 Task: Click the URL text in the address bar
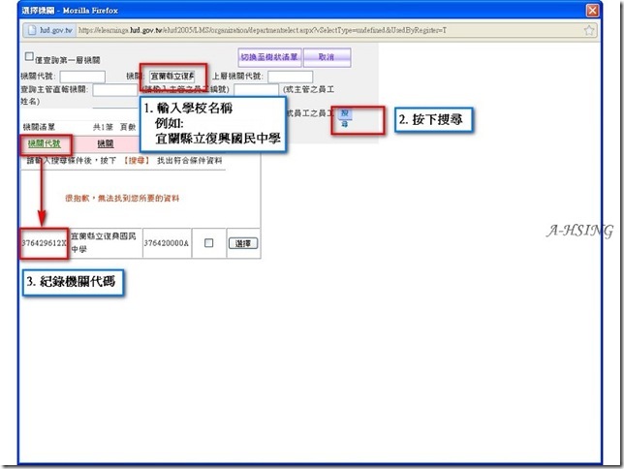click(x=263, y=30)
